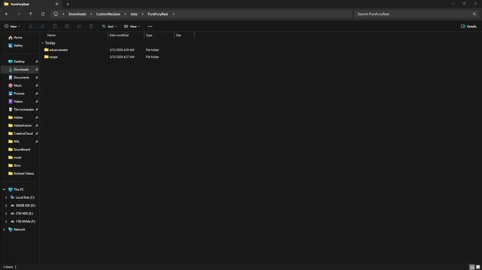This screenshot has width=482, height=270.
Task: Expand 500GB SSD (D:) tree node
Action: pos(6,205)
